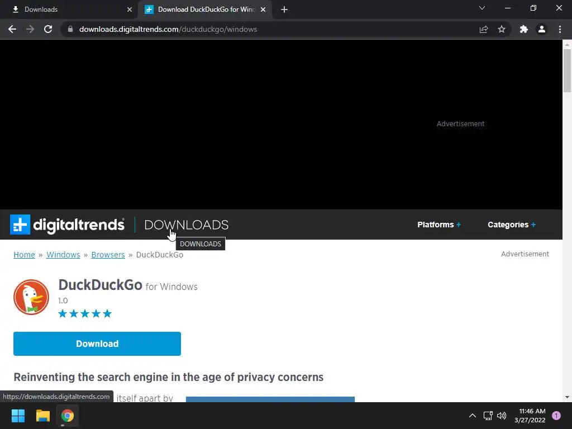Click the browser forward arrow
The image size is (572, 429).
(30, 29)
